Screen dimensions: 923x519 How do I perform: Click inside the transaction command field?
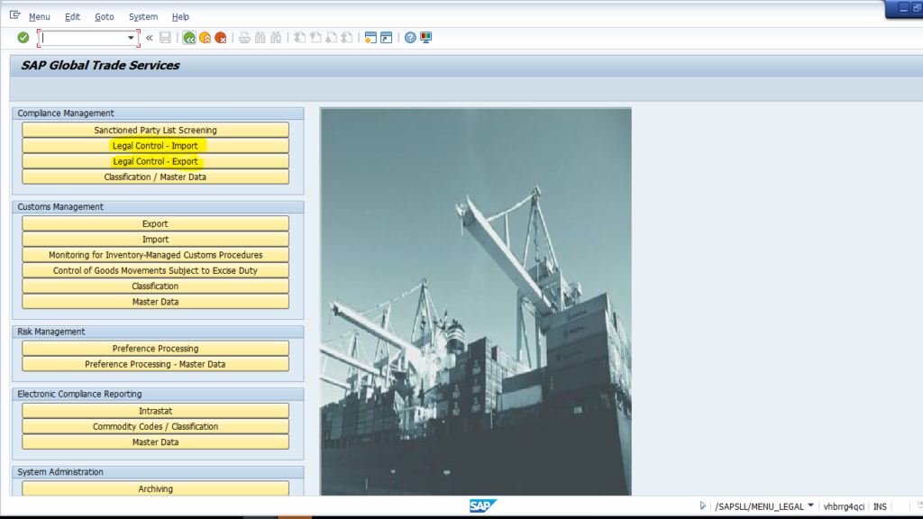(x=82, y=38)
